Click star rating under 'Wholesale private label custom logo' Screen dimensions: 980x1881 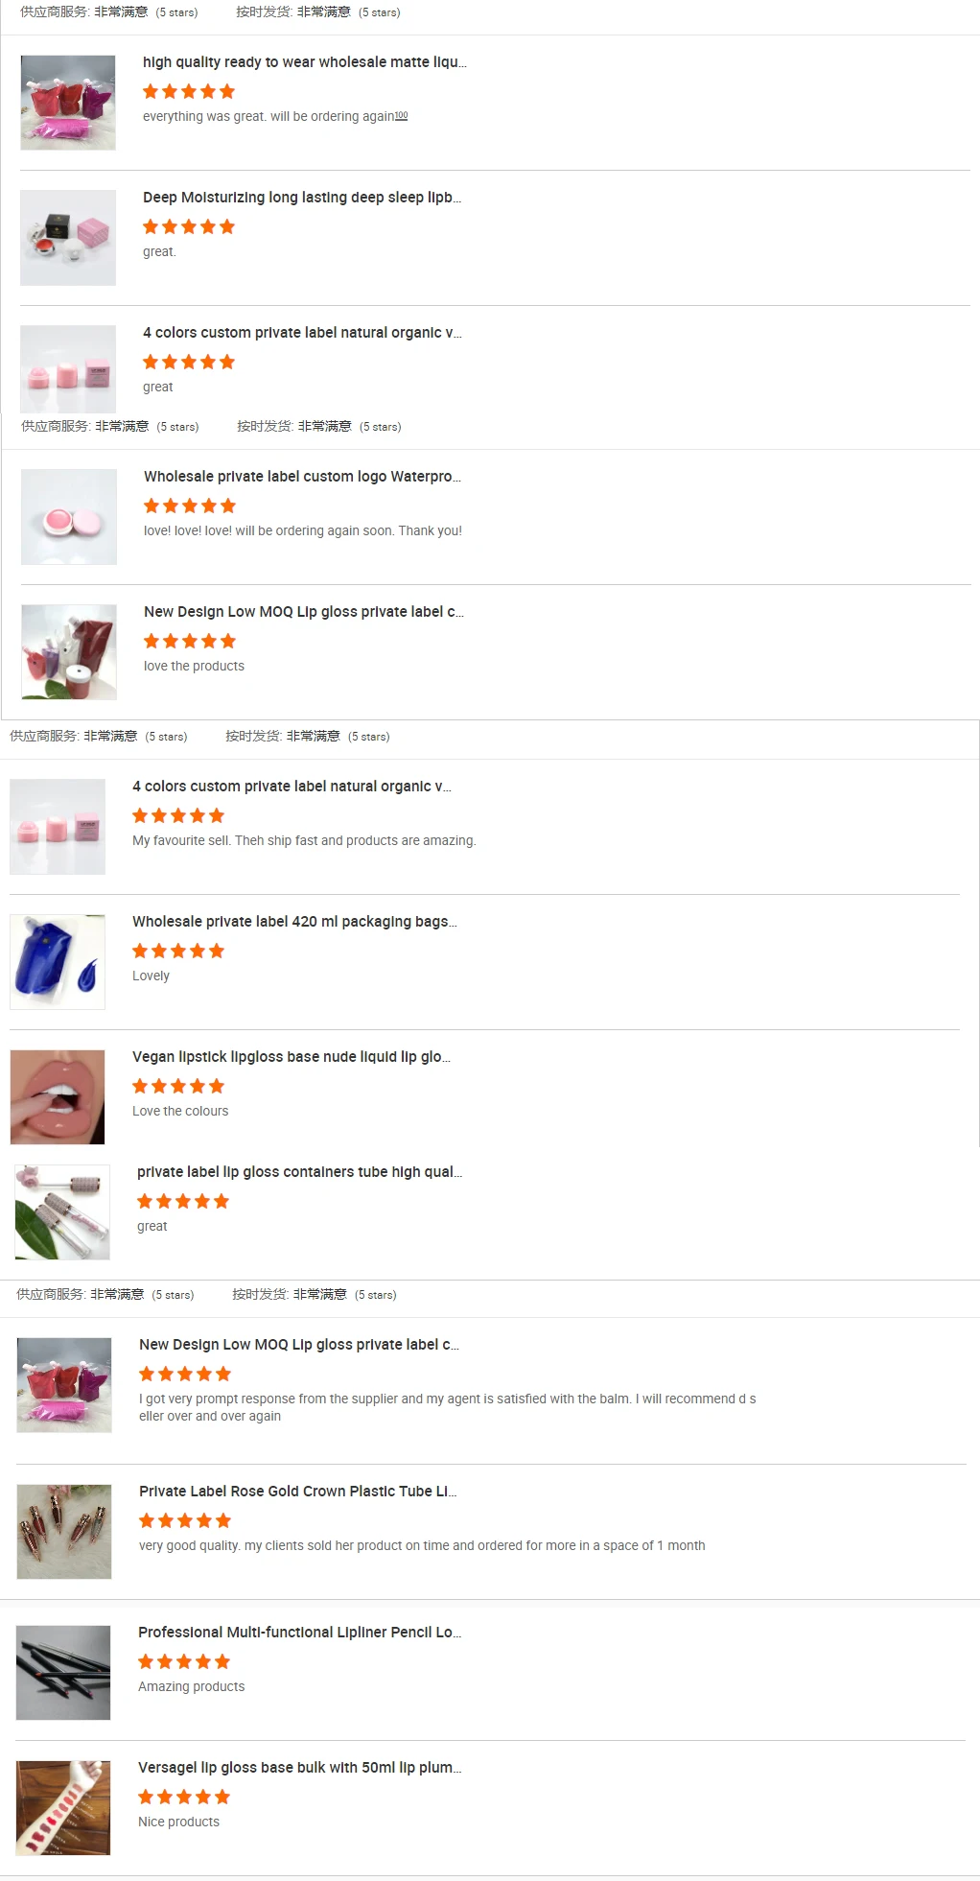pyautogui.click(x=190, y=506)
